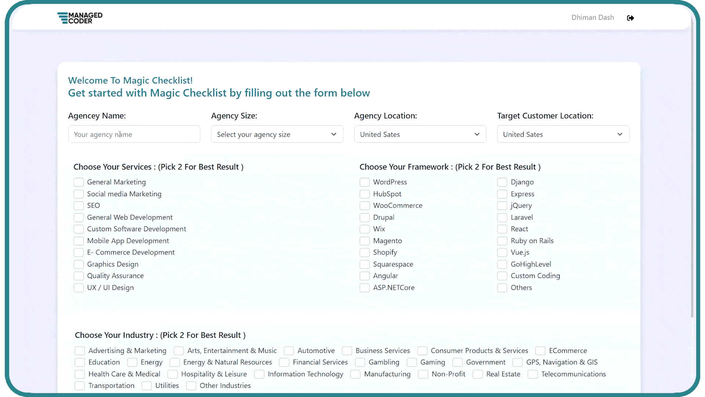Check the Education industry box

pyautogui.click(x=80, y=362)
